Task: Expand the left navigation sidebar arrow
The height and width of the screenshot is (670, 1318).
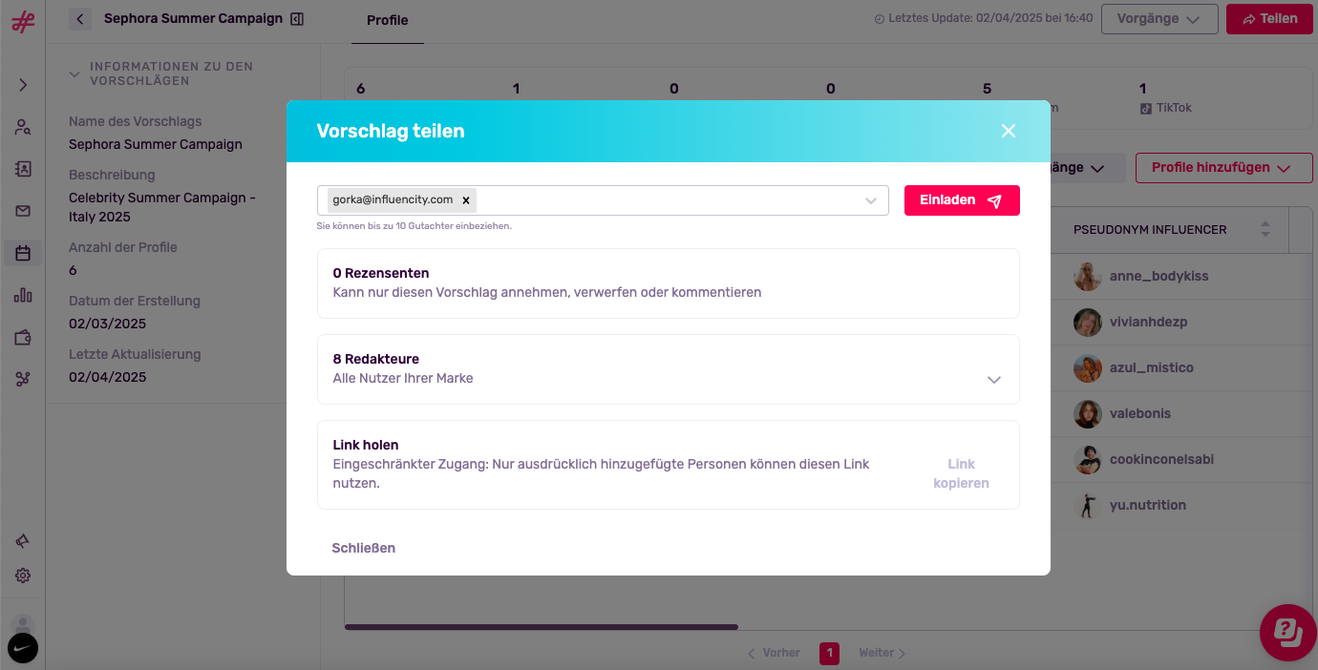Action: coord(23,85)
